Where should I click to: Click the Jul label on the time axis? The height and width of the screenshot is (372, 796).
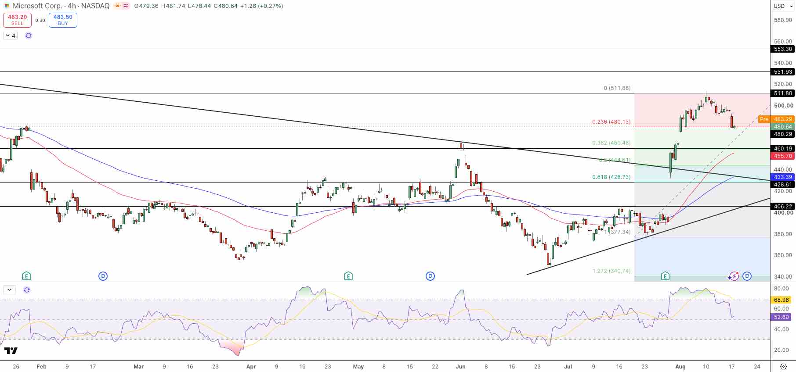click(568, 367)
